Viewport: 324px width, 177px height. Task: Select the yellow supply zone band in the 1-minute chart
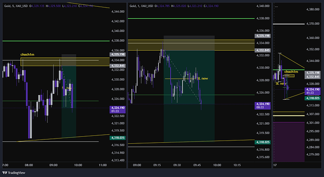pos(191,45)
